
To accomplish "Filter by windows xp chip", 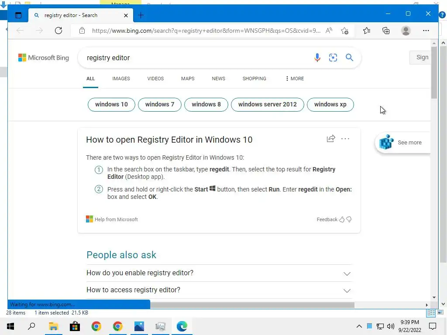I will 330,105.
